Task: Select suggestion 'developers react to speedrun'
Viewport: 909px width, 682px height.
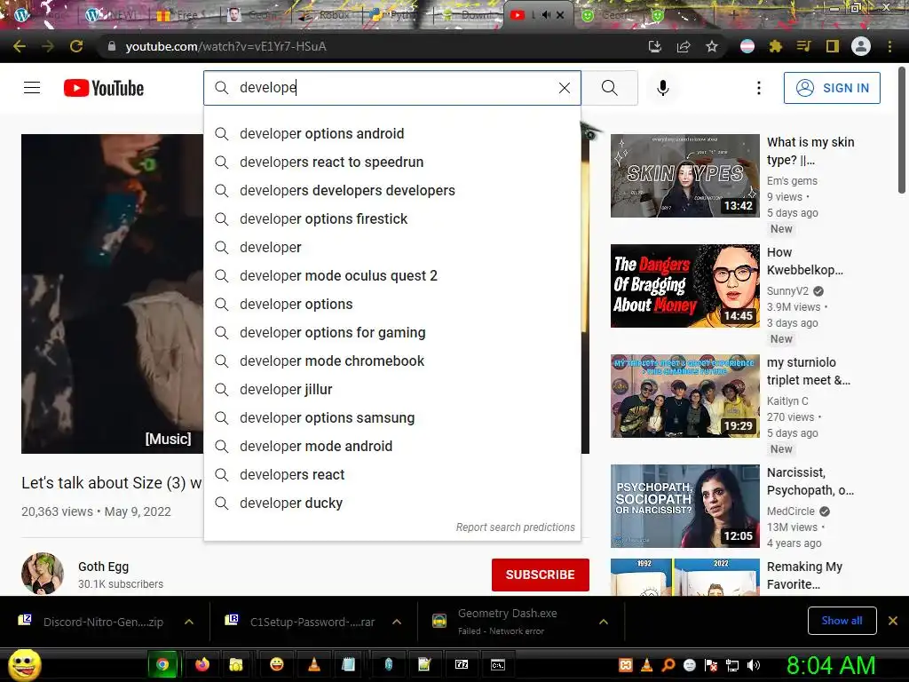Action: click(x=392, y=162)
